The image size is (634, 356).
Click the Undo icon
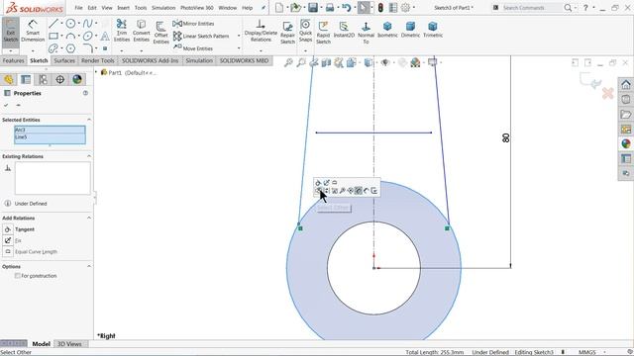point(346,8)
